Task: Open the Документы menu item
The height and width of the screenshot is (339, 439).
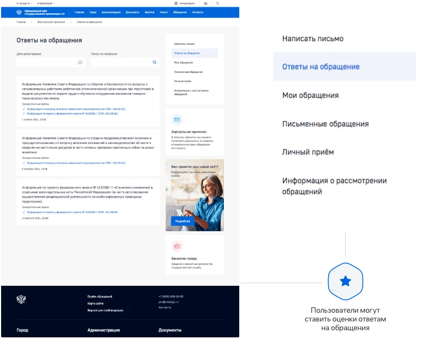Action: [132, 12]
